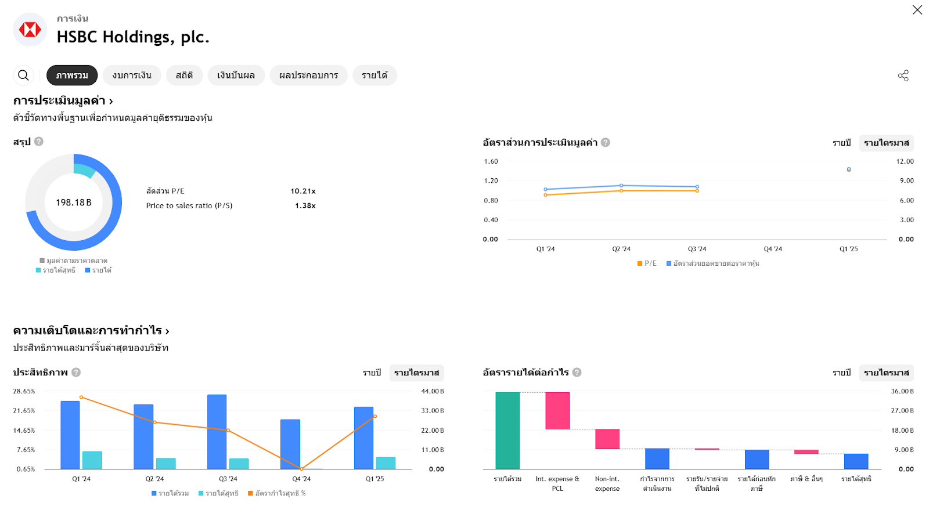Viewport: 929px width, 517px height.
Task: Switch to the งบการเงิน tab
Action: 132,75
